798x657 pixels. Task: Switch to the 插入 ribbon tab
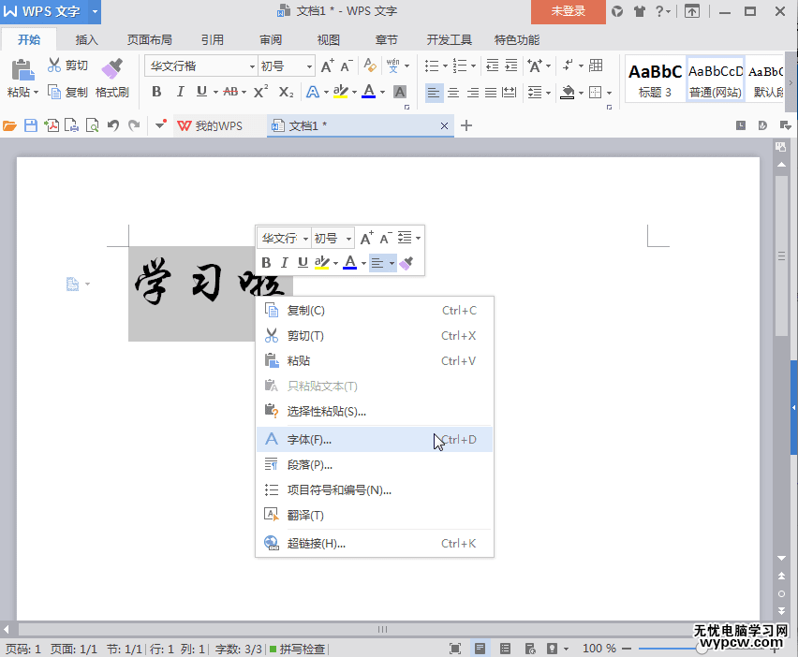(86, 39)
